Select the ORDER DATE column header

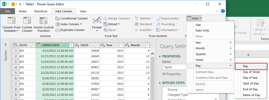point(55,45)
